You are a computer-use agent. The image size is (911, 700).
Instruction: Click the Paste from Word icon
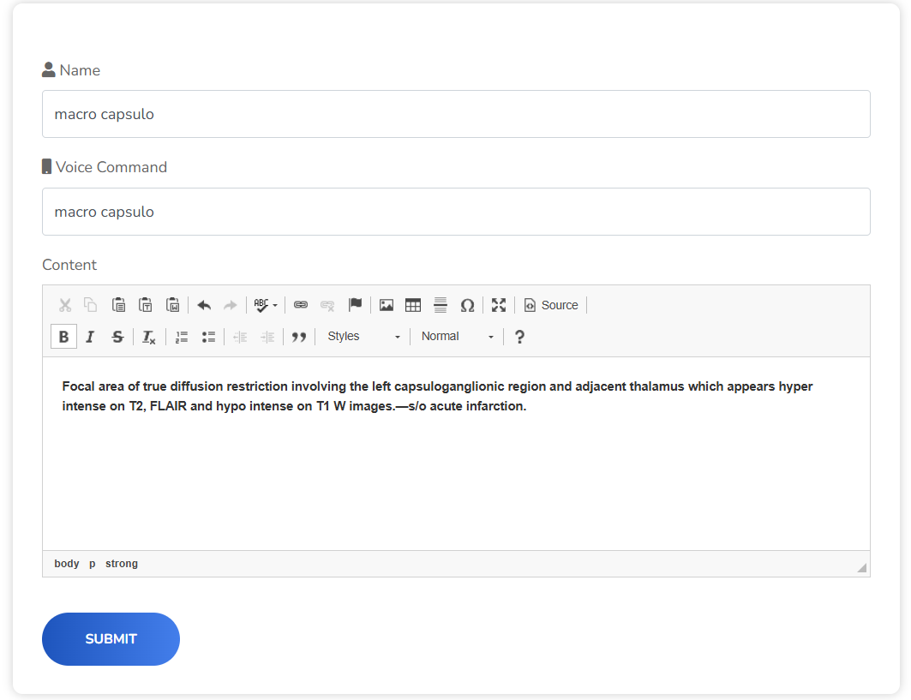pyautogui.click(x=172, y=305)
